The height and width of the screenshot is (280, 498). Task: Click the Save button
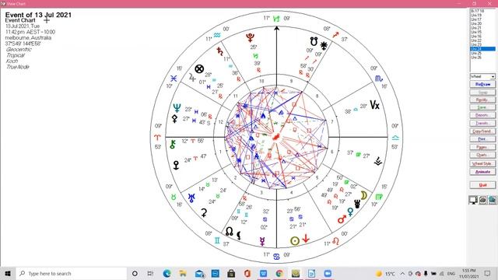482,107
